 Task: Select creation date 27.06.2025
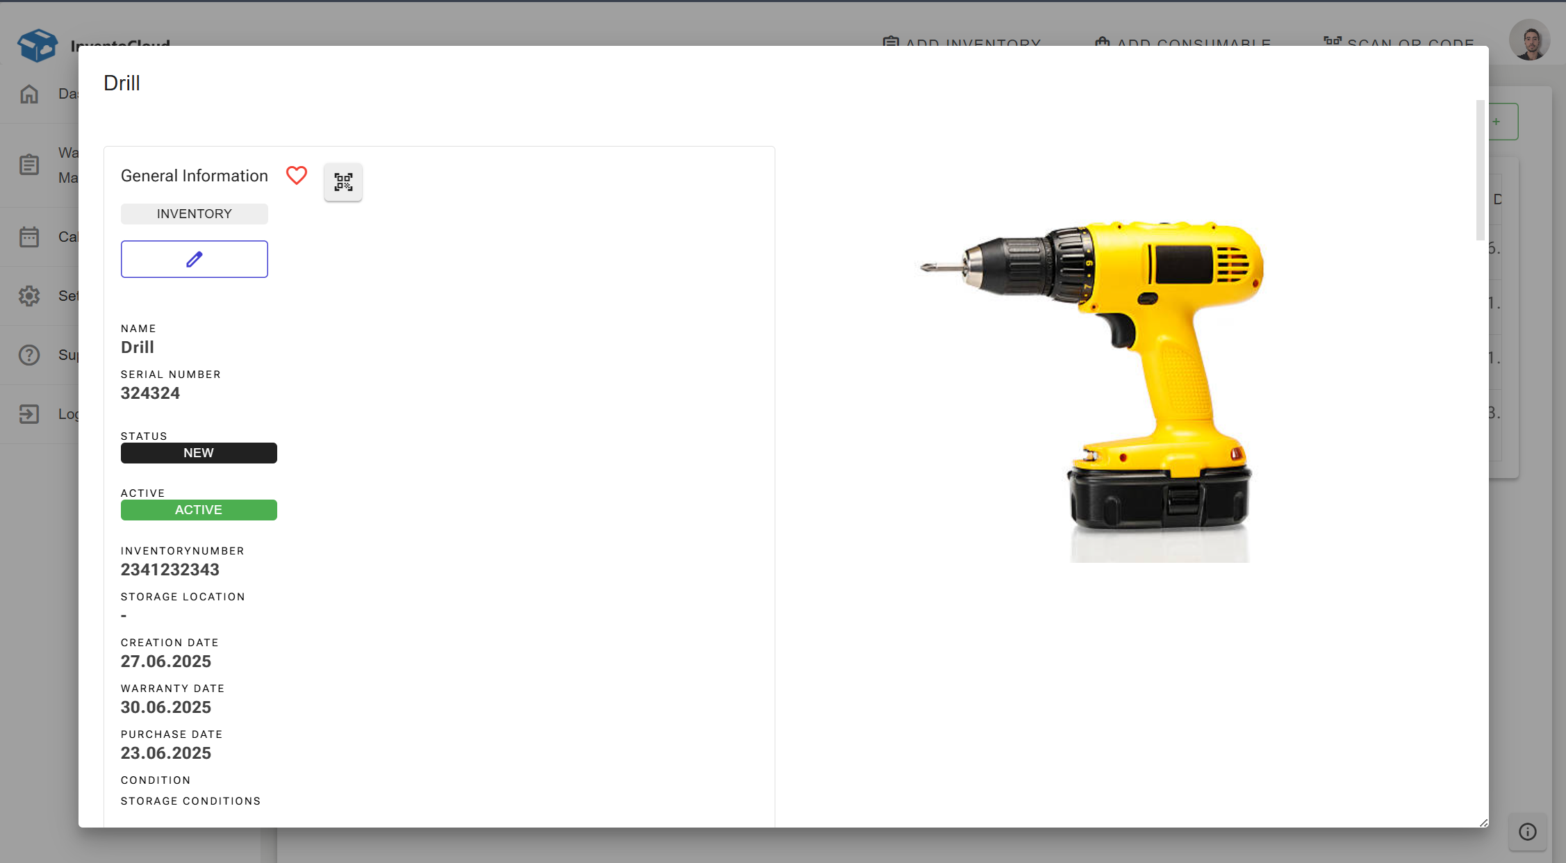point(166,661)
